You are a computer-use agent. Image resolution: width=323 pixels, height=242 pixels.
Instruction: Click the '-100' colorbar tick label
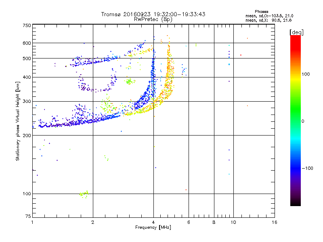tap(307, 168)
